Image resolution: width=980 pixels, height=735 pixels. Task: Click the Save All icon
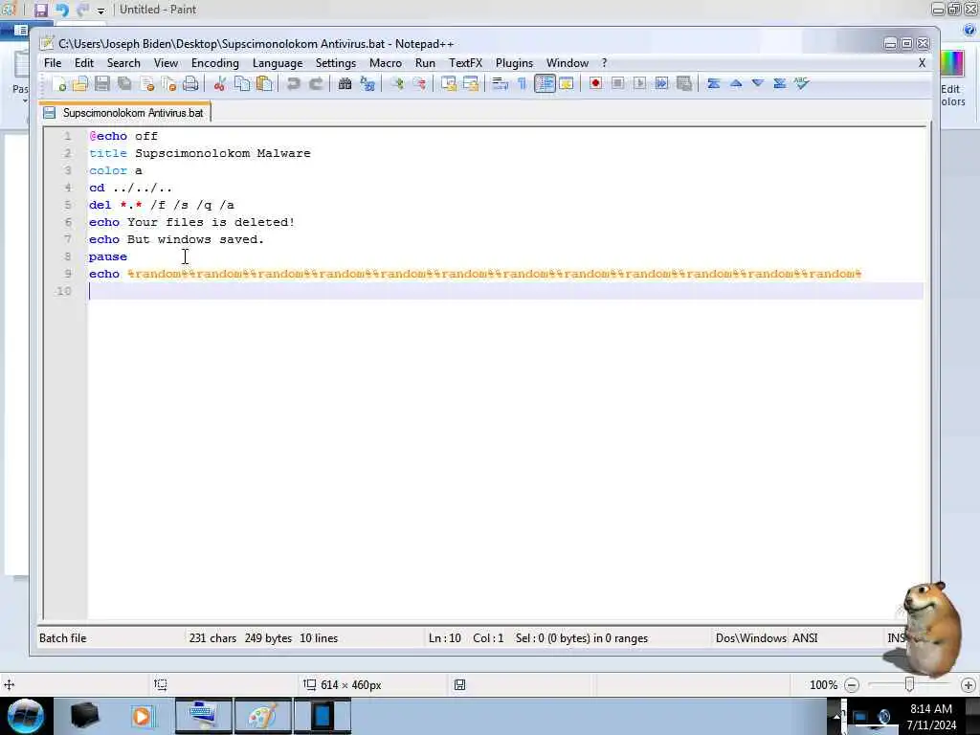tap(124, 84)
